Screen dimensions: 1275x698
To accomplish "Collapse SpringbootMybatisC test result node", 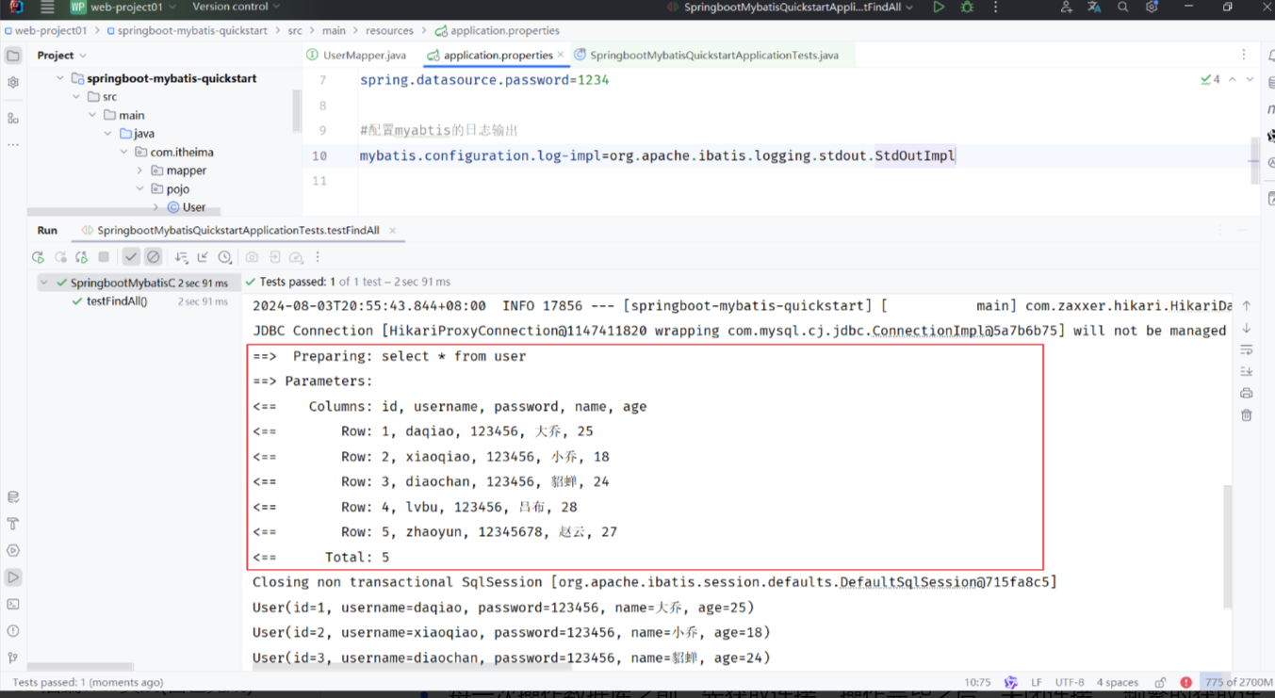I will tap(44, 283).
